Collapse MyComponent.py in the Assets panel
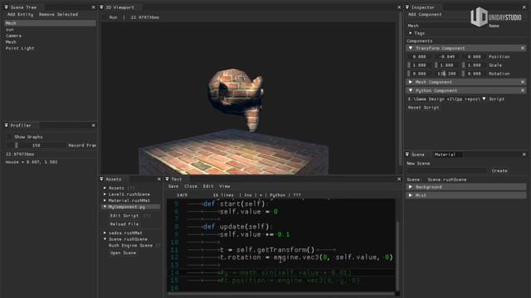This screenshot has height=298, width=531. click(x=105, y=207)
